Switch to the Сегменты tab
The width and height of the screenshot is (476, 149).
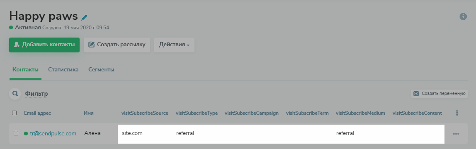tap(102, 69)
